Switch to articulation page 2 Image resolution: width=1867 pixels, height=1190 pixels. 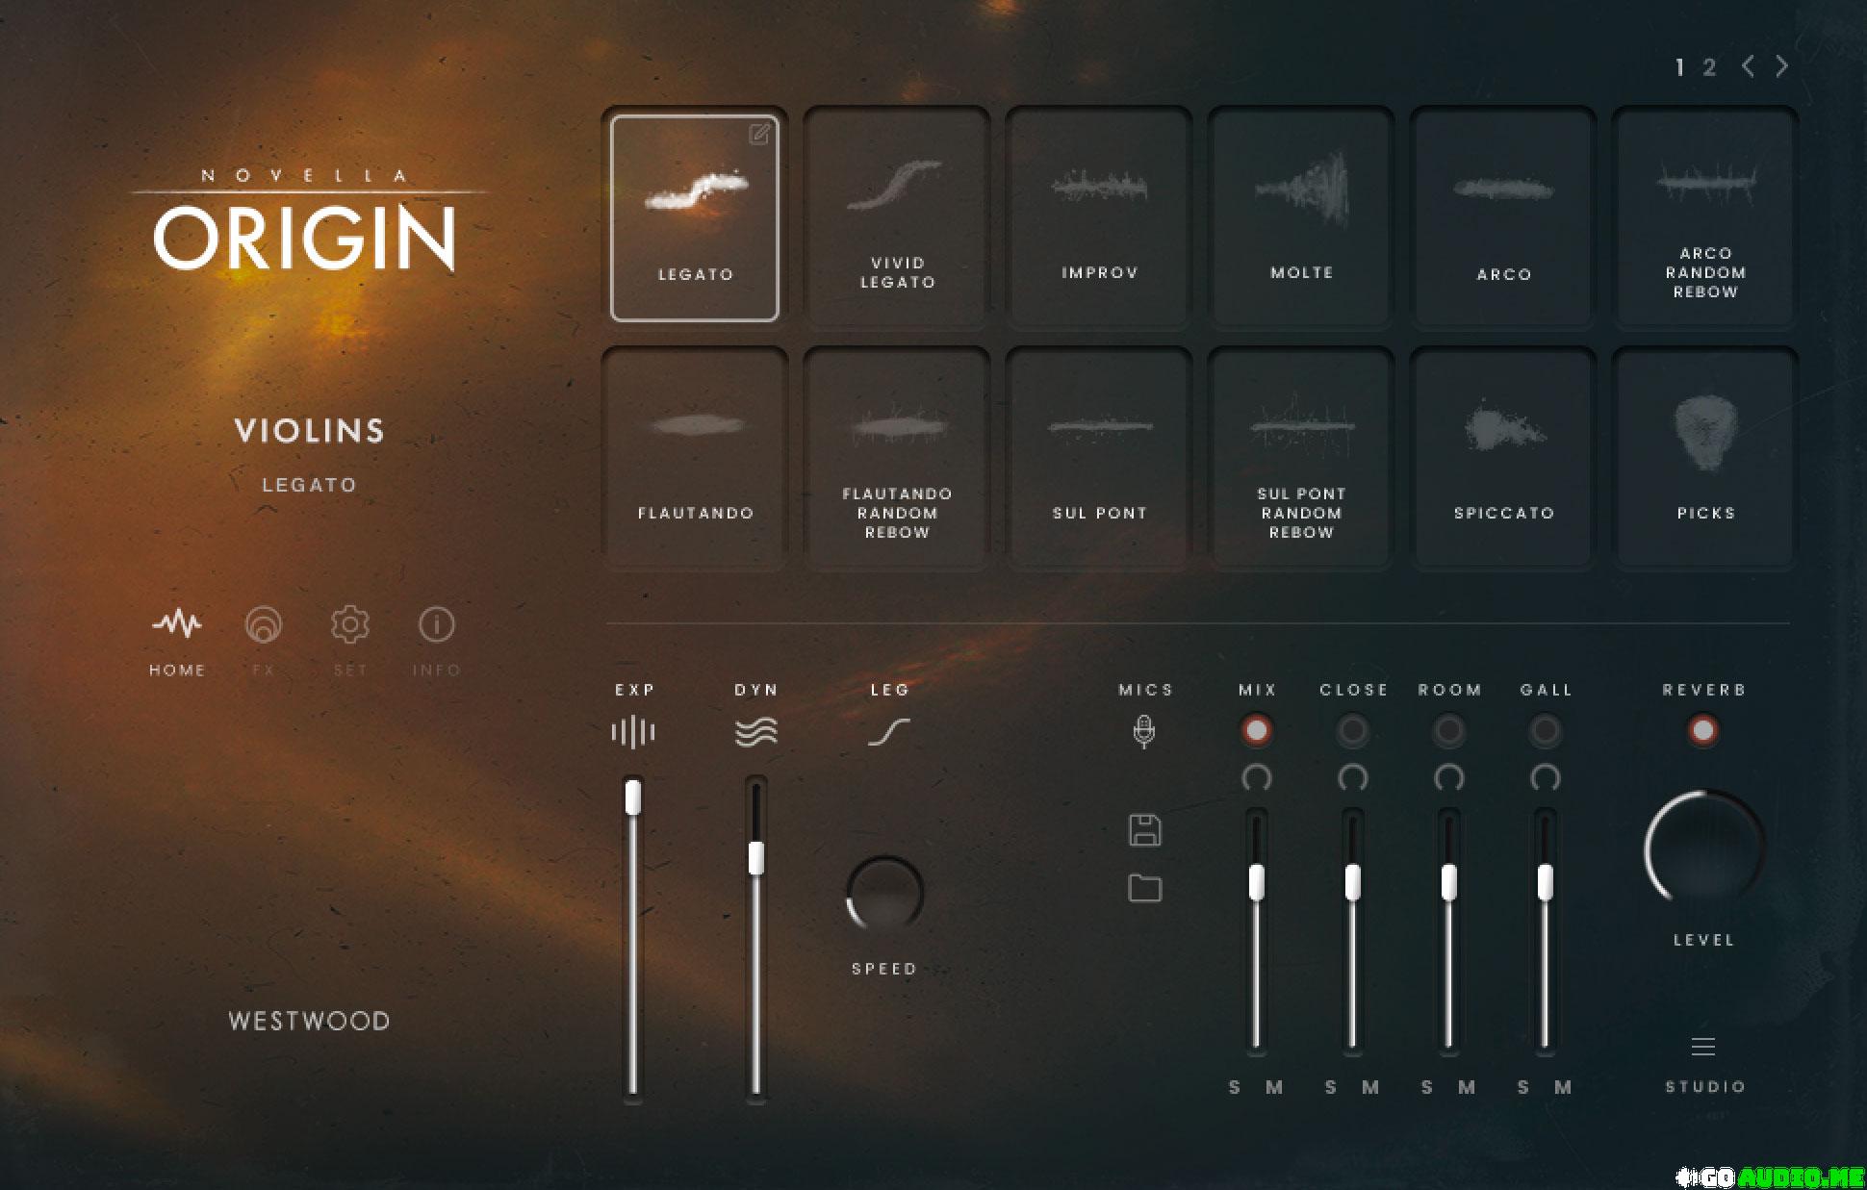coord(1709,67)
